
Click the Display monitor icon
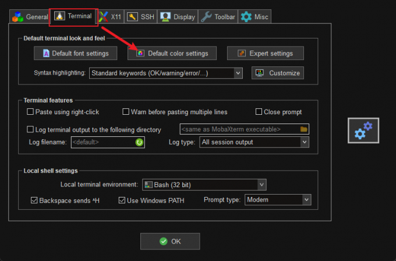(165, 17)
